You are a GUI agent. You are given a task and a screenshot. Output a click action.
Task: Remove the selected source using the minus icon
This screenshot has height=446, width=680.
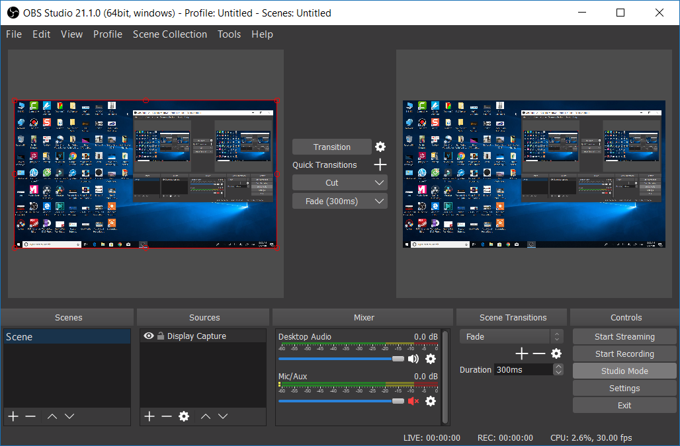(165, 416)
